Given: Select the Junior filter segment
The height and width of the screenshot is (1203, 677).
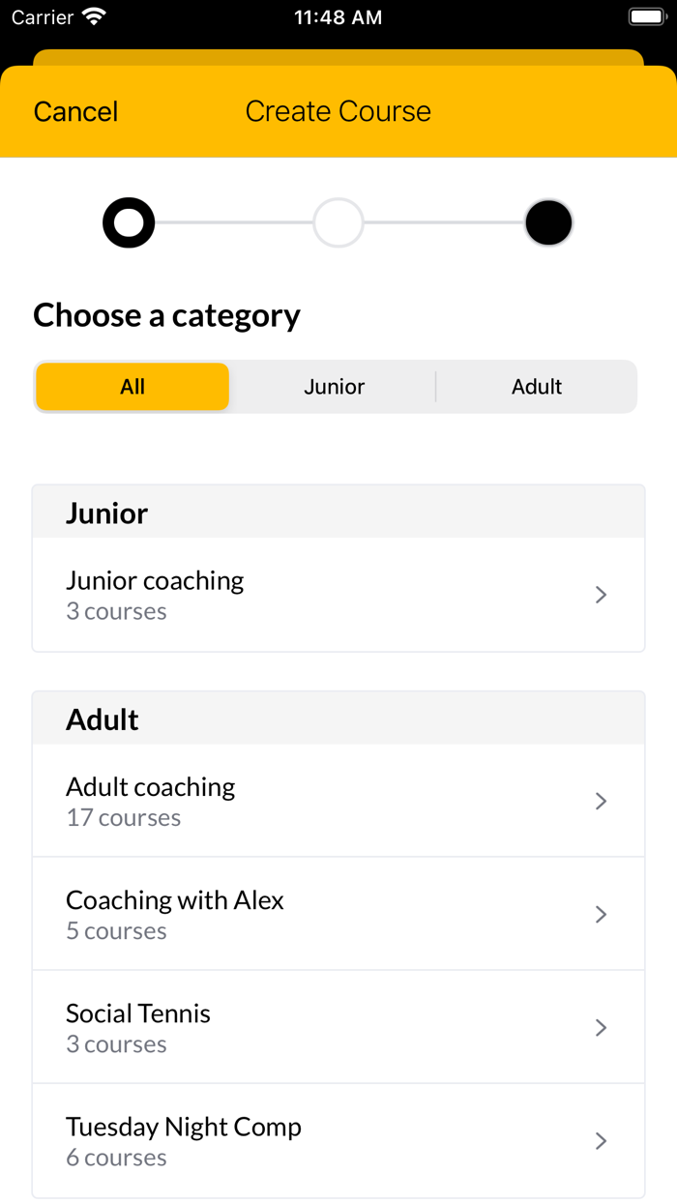Looking at the screenshot, I should pyautogui.click(x=334, y=386).
